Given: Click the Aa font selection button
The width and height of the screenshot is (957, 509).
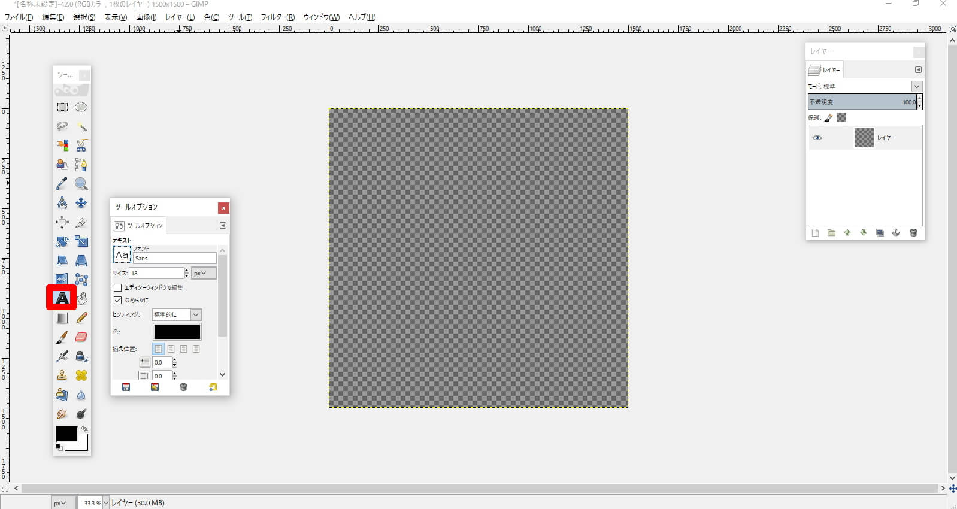Looking at the screenshot, I should coord(122,255).
